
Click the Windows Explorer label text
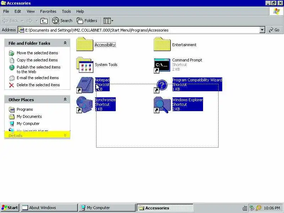pyautogui.click(x=187, y=100)
